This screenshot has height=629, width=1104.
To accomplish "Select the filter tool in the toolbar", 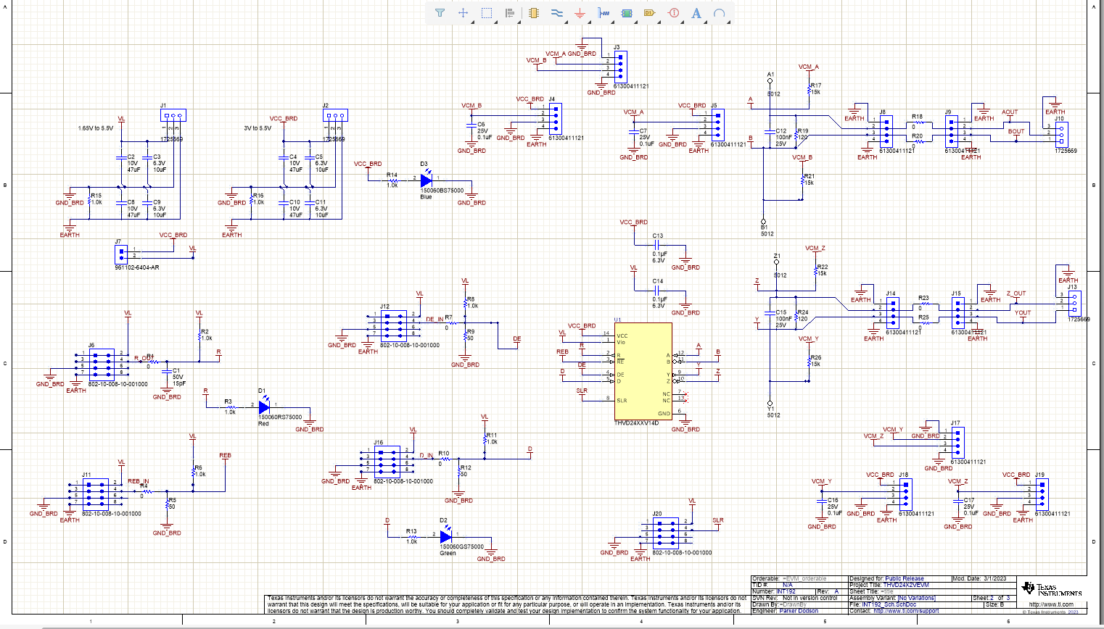I will [439, 12].
